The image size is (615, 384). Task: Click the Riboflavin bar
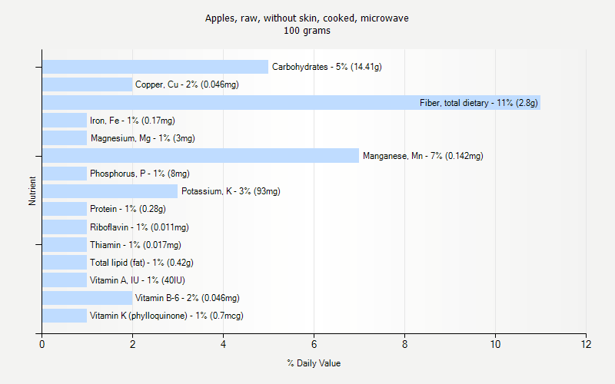[x=65, y=227]
